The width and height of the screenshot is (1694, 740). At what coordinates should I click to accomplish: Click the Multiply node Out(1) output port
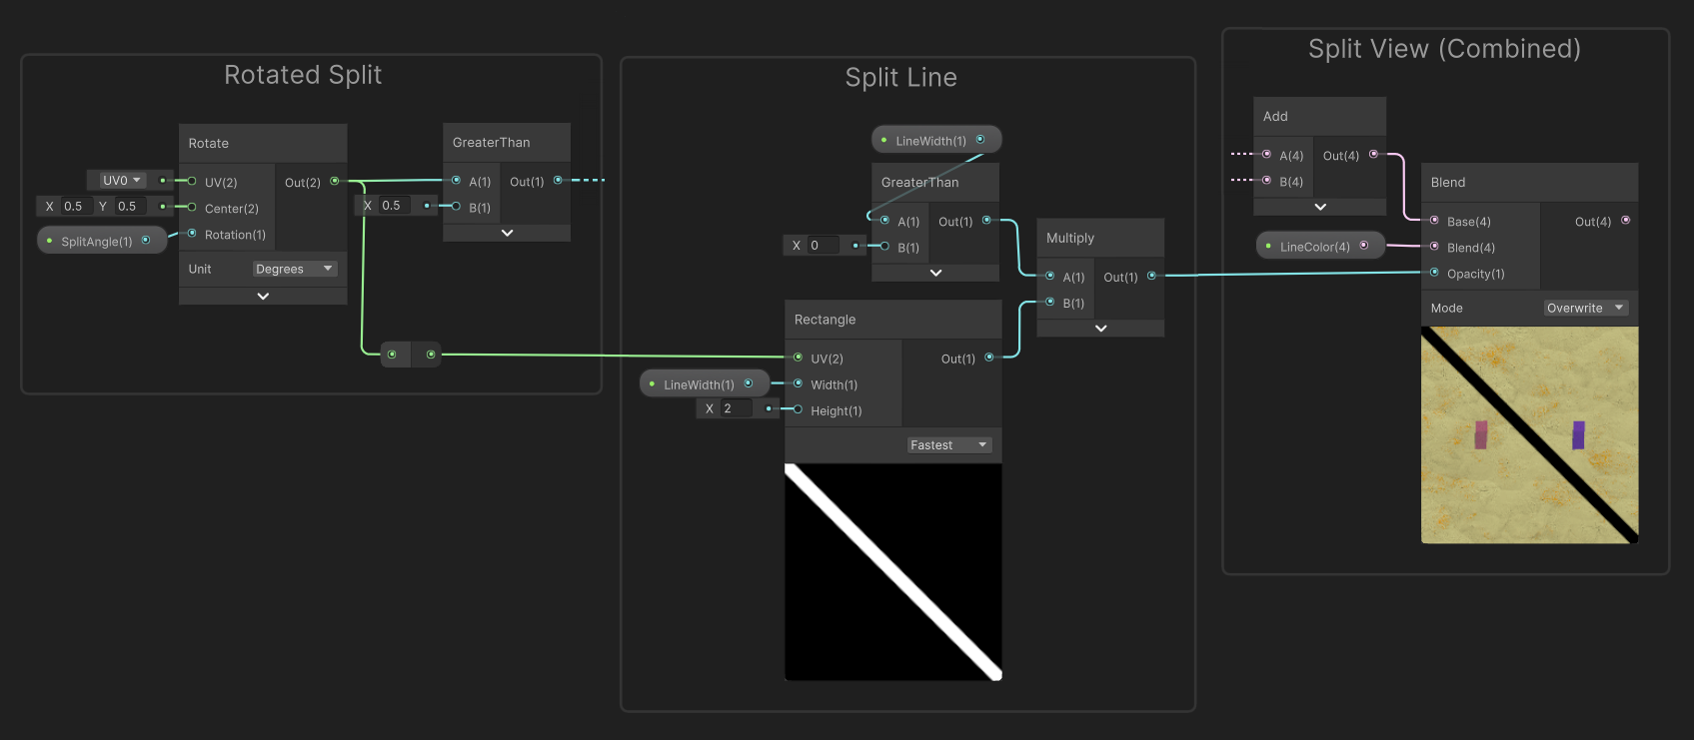(1151, 277)
